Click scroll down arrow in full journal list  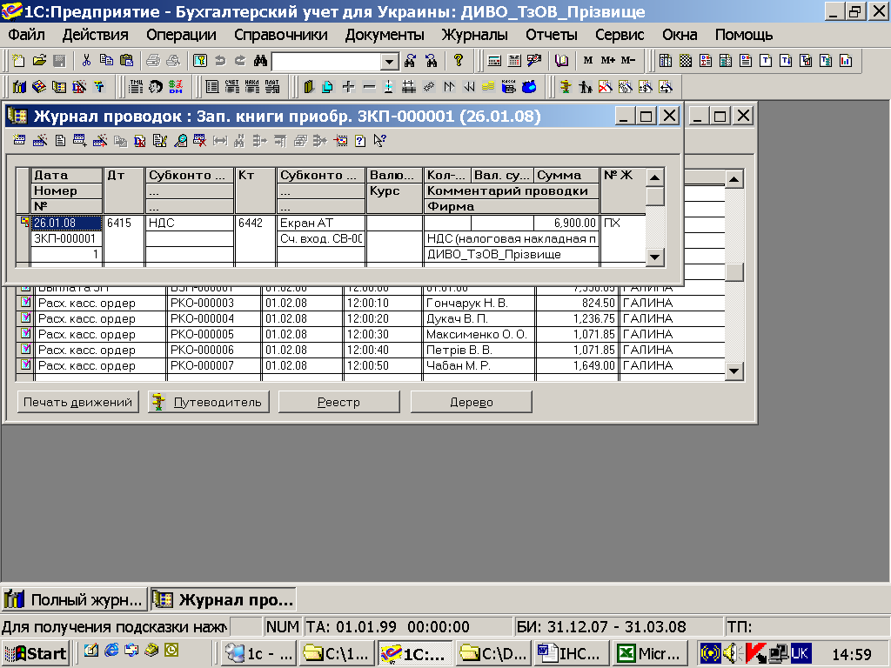pos(734,371)
